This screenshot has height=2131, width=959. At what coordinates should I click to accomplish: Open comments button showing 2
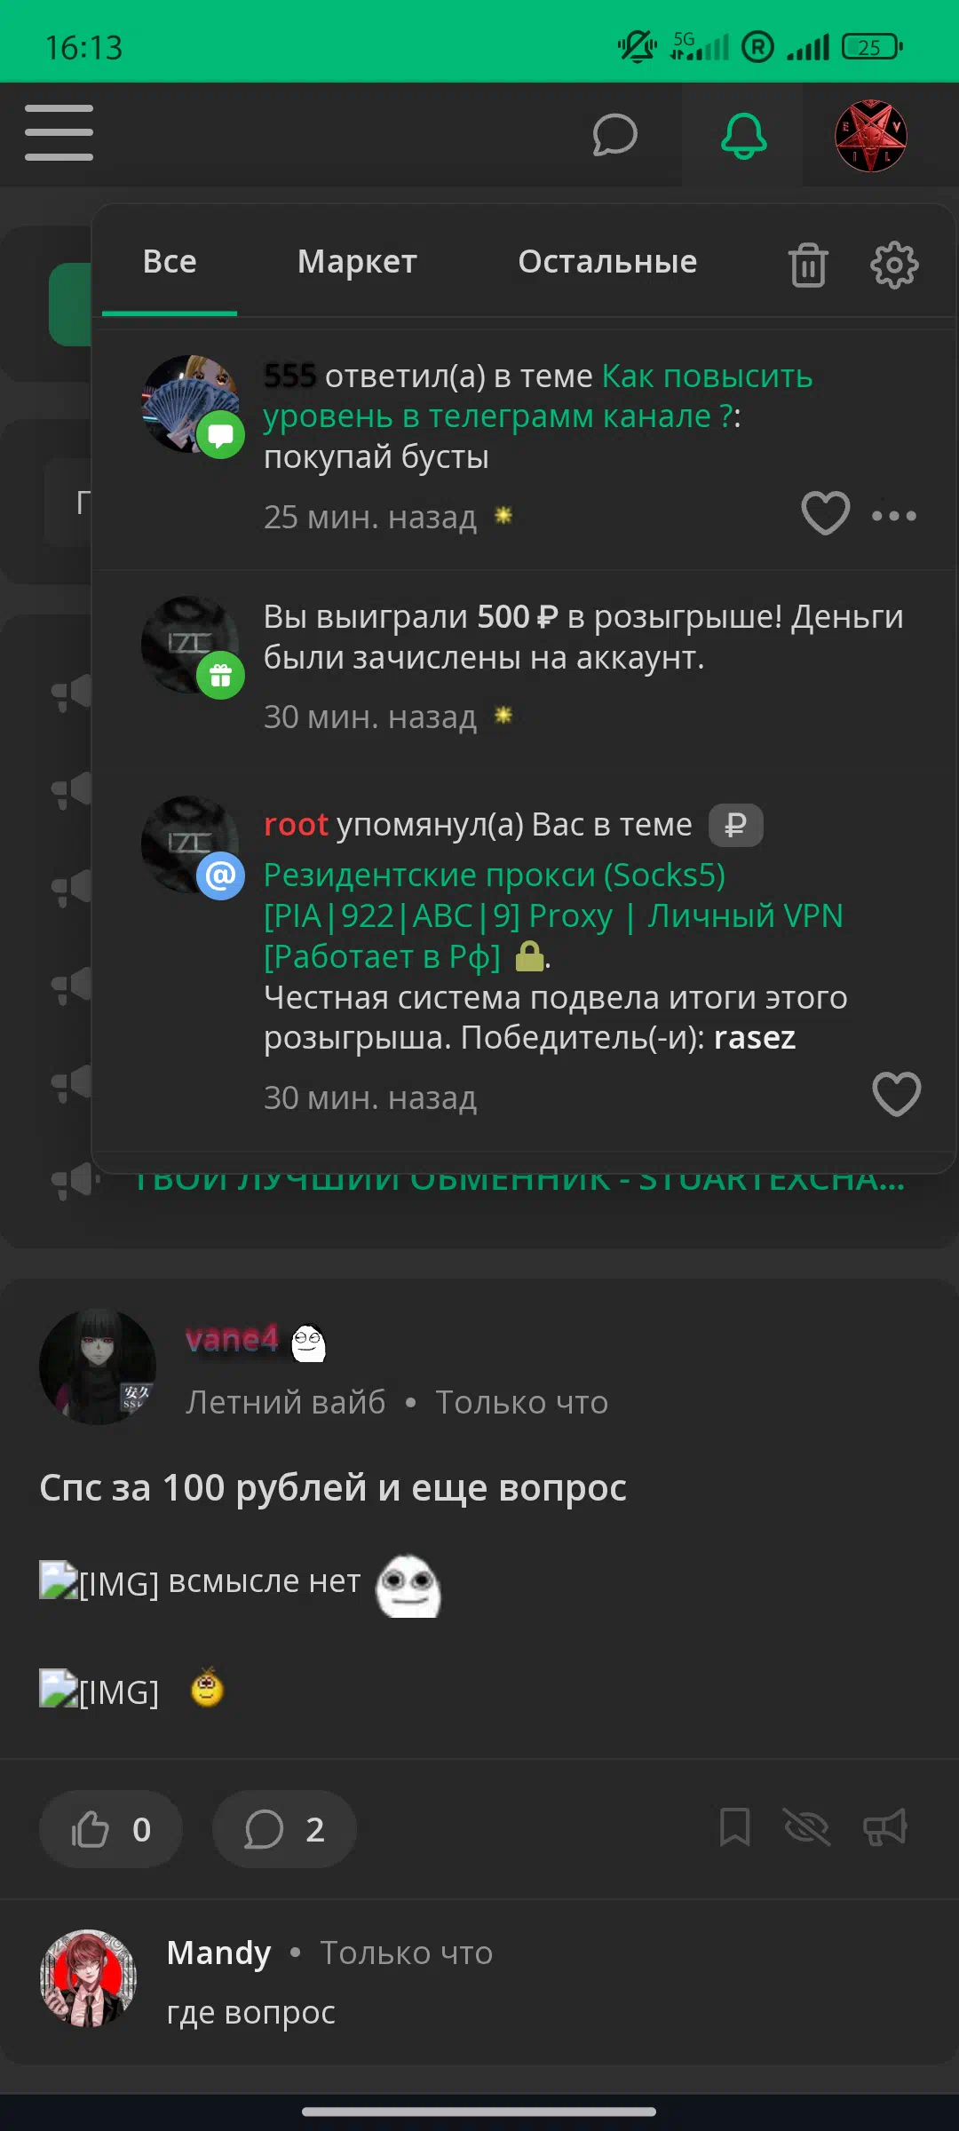tap(284, 1829)
